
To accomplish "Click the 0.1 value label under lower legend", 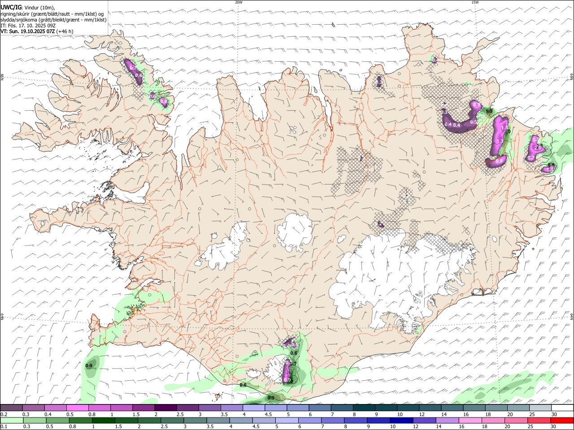I will 3,427.
